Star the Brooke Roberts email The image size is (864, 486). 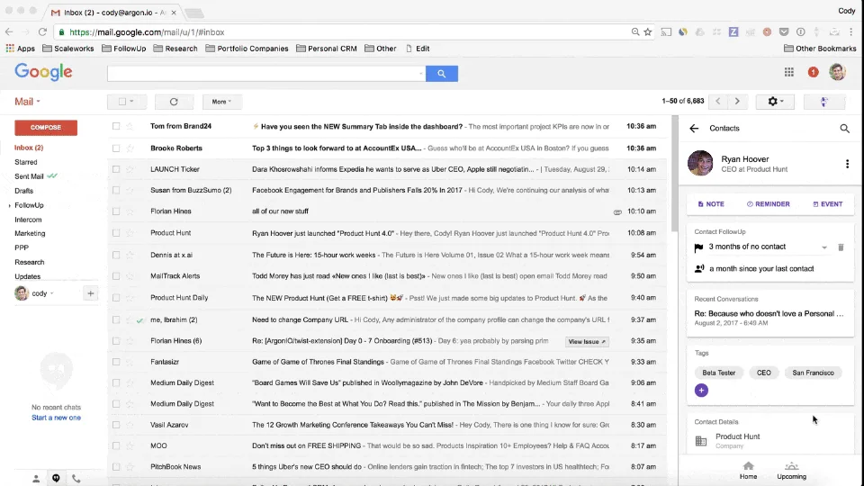[x=130, y=148]
